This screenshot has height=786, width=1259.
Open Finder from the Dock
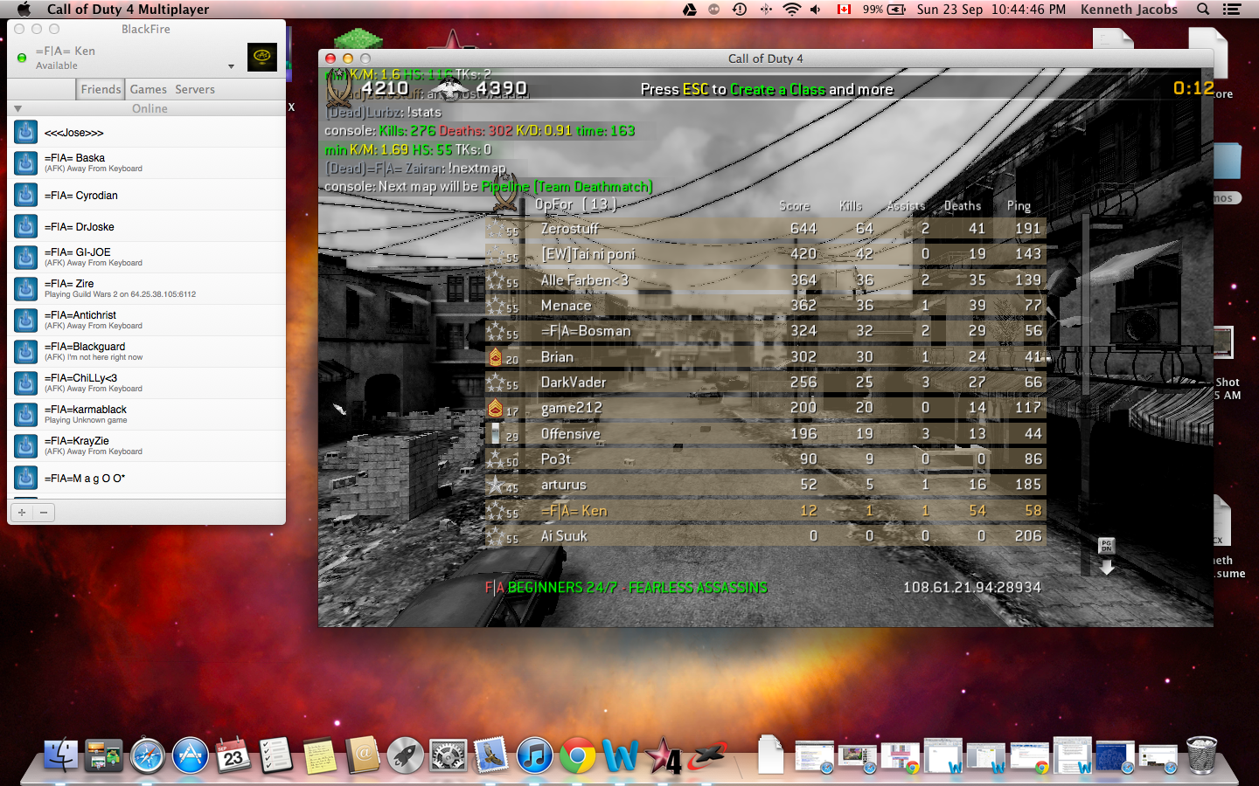coord(61,755)
